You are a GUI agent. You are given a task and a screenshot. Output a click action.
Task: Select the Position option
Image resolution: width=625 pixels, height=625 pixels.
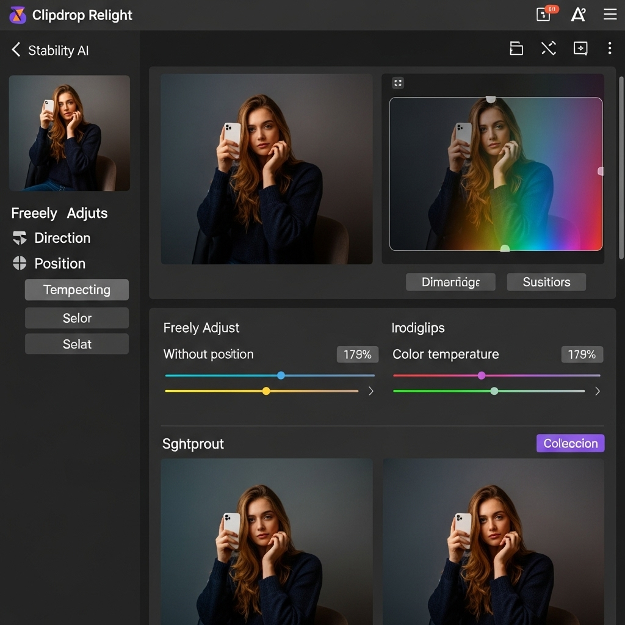(60, 264)
